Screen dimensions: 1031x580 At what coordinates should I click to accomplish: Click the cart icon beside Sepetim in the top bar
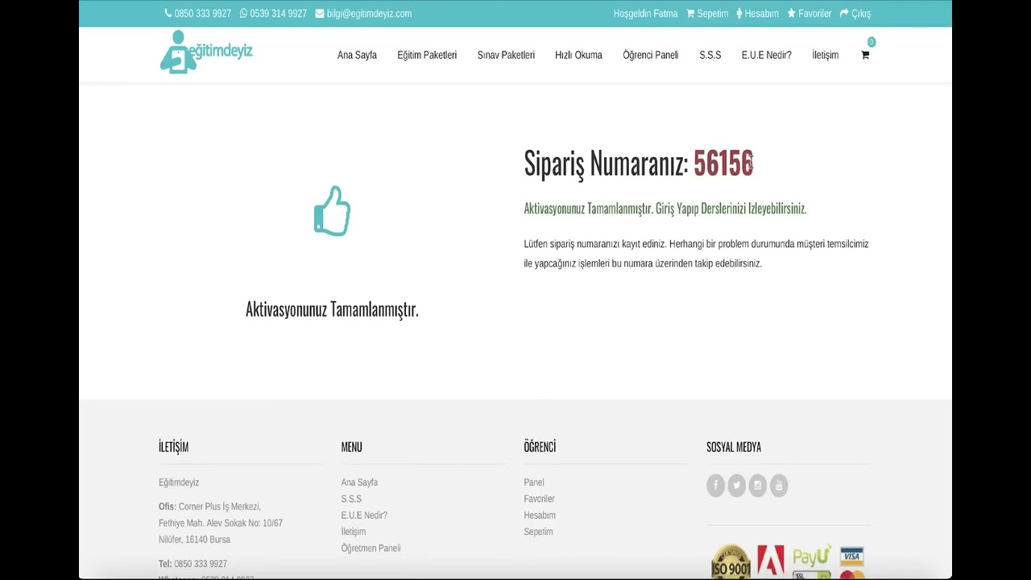tap(690, 14)
